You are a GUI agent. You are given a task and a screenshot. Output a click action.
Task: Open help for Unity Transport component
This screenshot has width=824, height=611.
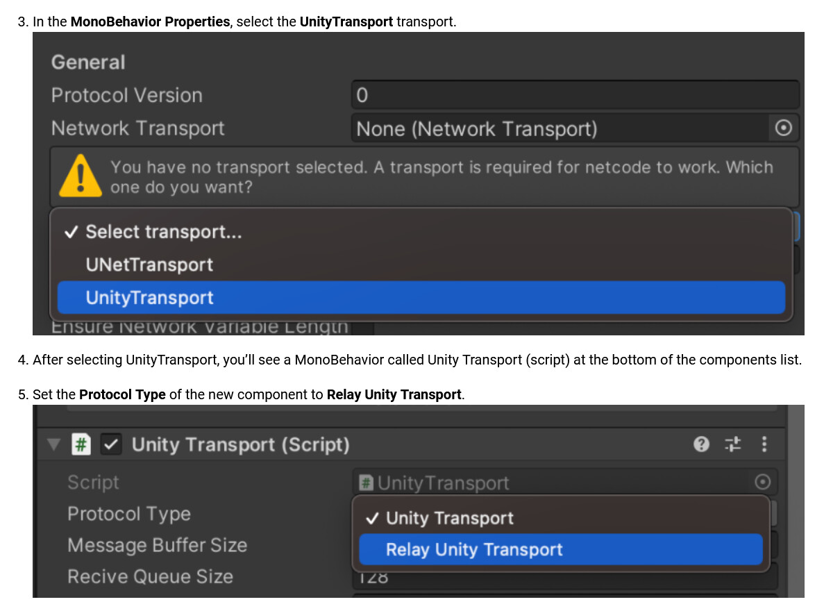tap(701, 444)
